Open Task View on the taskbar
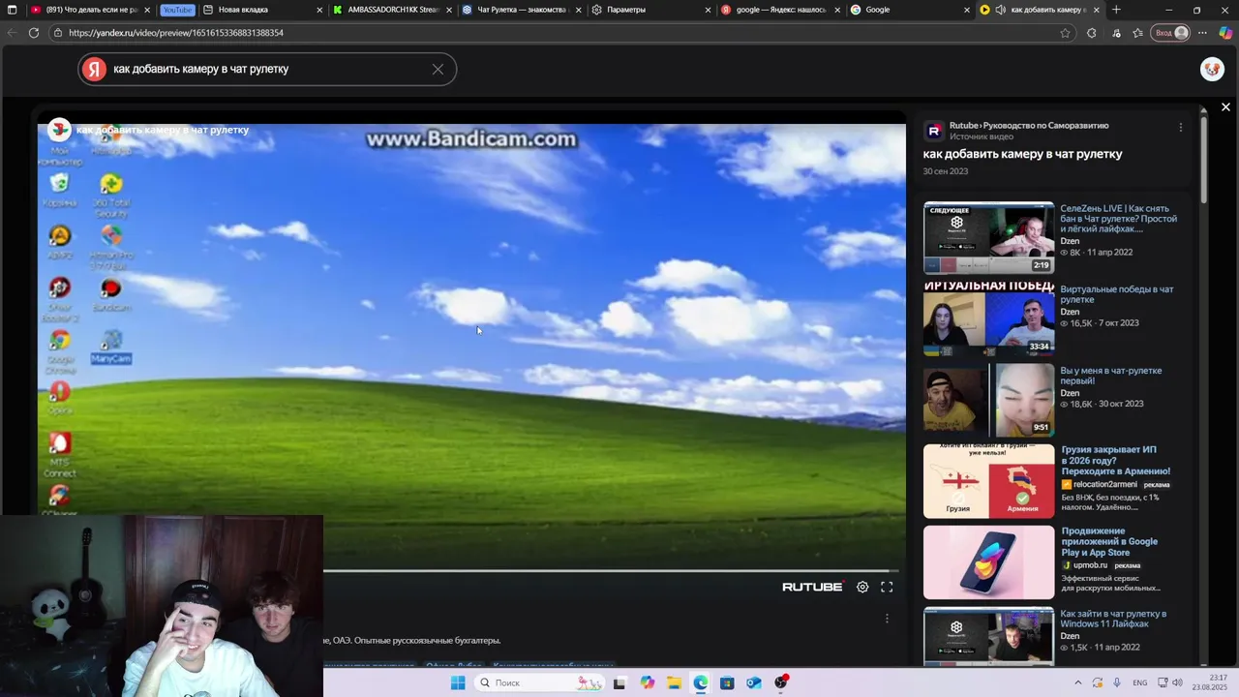Image resolution: width=1239 pixels, height=697 pixels. pyautogui.click(x=619, y=682)
